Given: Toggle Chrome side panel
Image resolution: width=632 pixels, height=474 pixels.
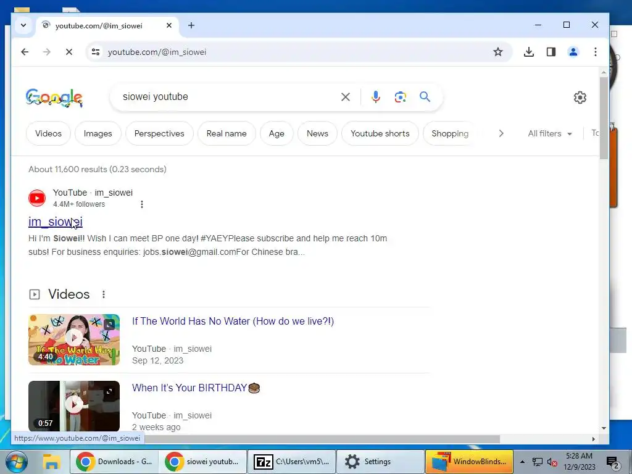Looking at the screenshot, I should coord(551,52).
